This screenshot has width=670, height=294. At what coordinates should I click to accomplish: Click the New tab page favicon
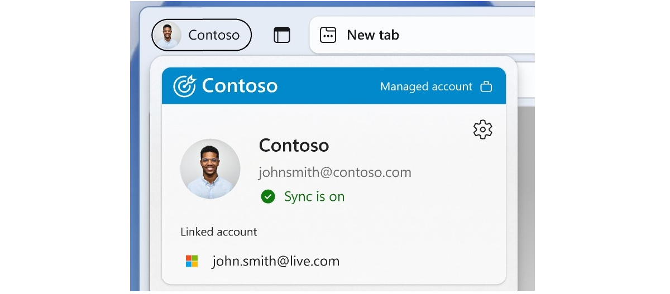328,35
